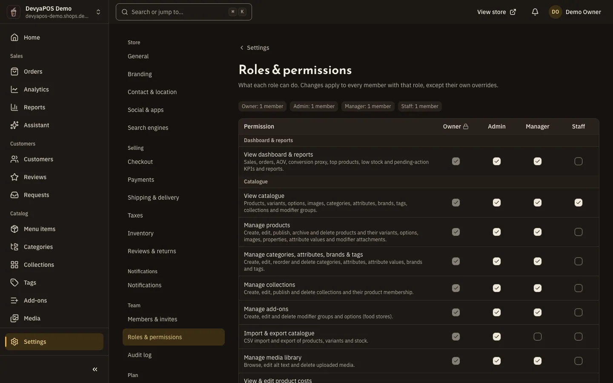
Task: Click the Owner: 1 member chip
Action: [262, 106]
